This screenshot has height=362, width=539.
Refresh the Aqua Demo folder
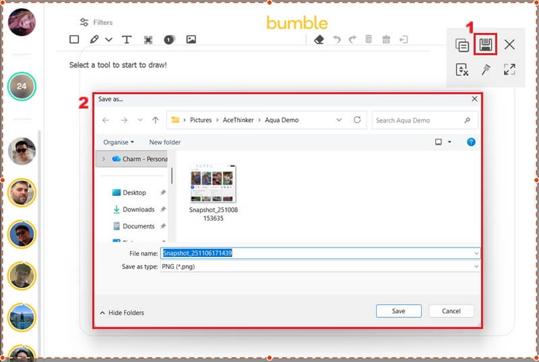point(357,120)
